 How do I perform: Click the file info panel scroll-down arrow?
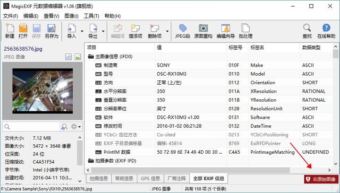click(80, 181)
